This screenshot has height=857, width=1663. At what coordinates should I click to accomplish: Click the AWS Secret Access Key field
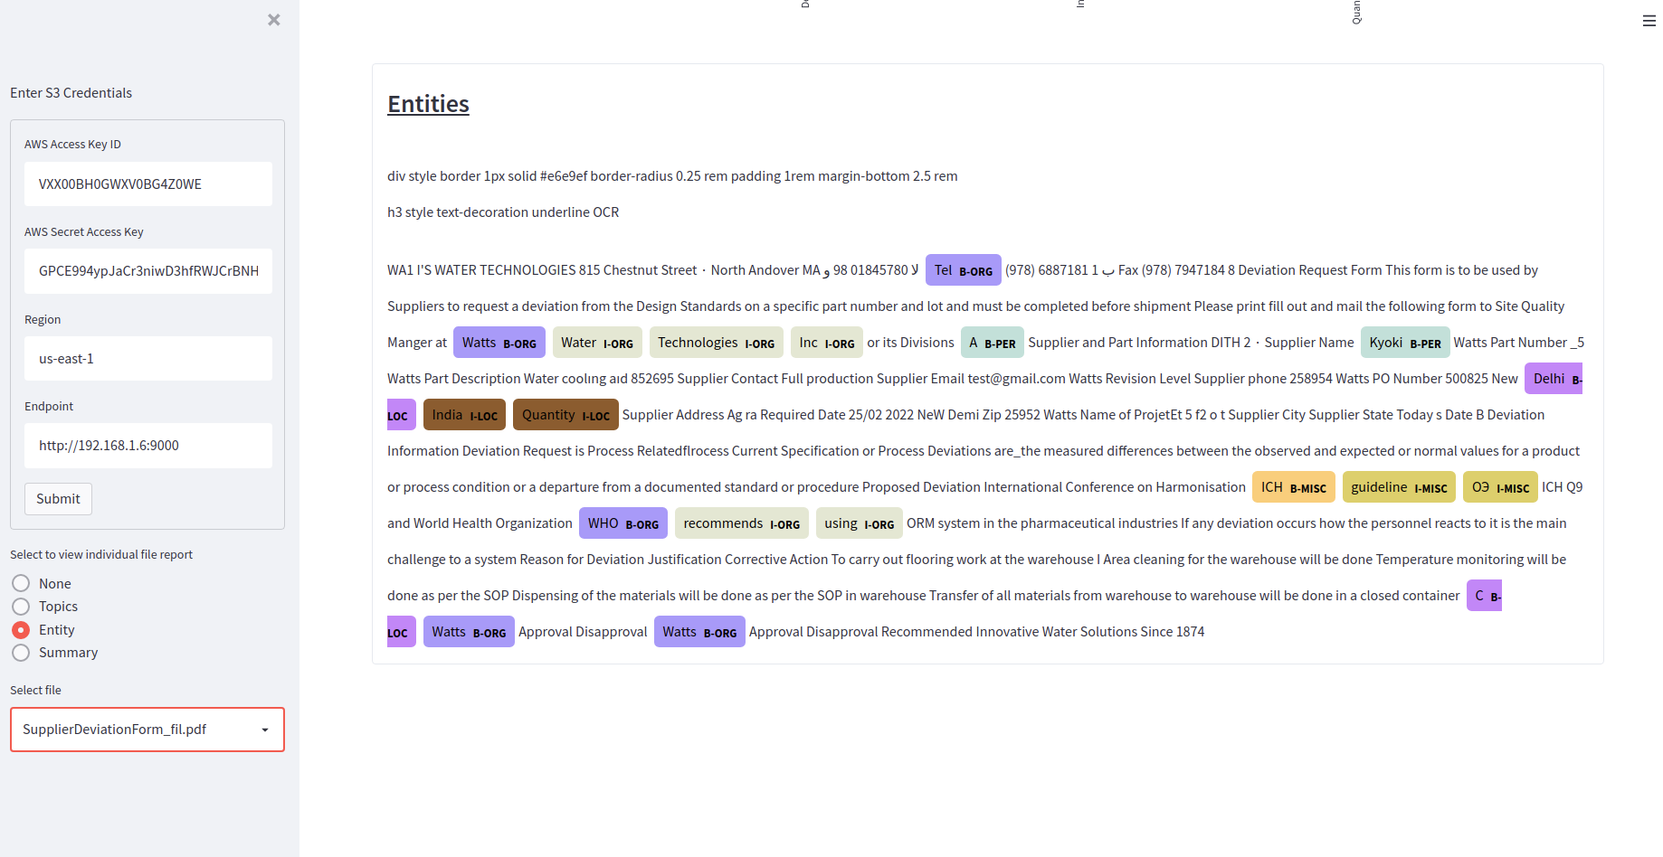pyautogui.click(x=148, y=271)
